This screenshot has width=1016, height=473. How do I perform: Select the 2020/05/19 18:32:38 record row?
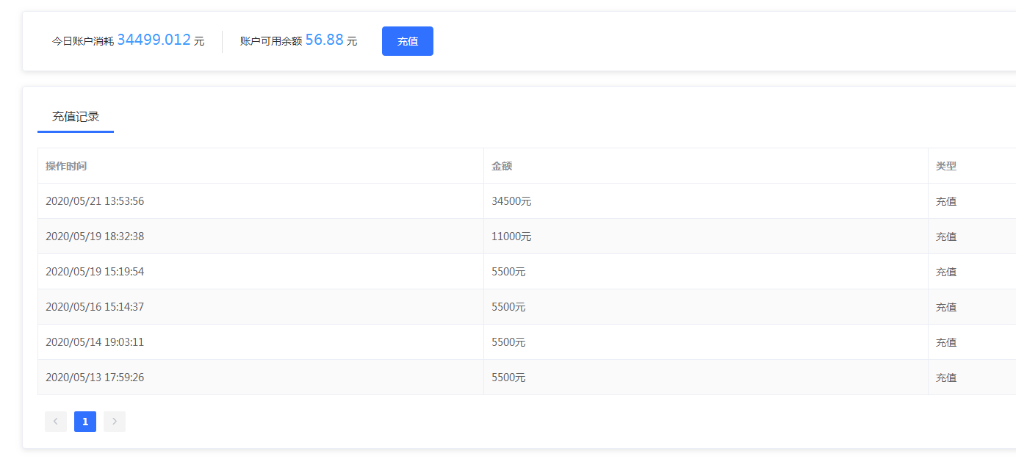tap(95, 236)
